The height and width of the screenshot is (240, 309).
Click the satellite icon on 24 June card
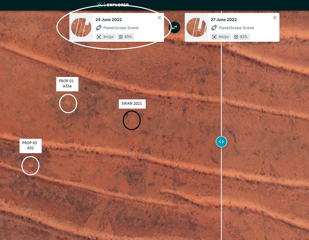click(99, 28)
